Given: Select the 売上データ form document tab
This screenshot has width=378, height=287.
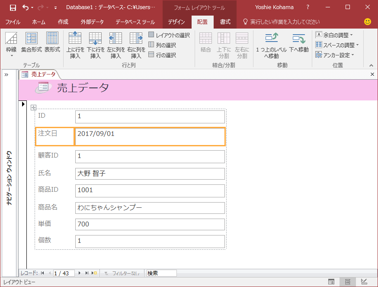Looking at the screenshot, I should [x=40, y=74].
